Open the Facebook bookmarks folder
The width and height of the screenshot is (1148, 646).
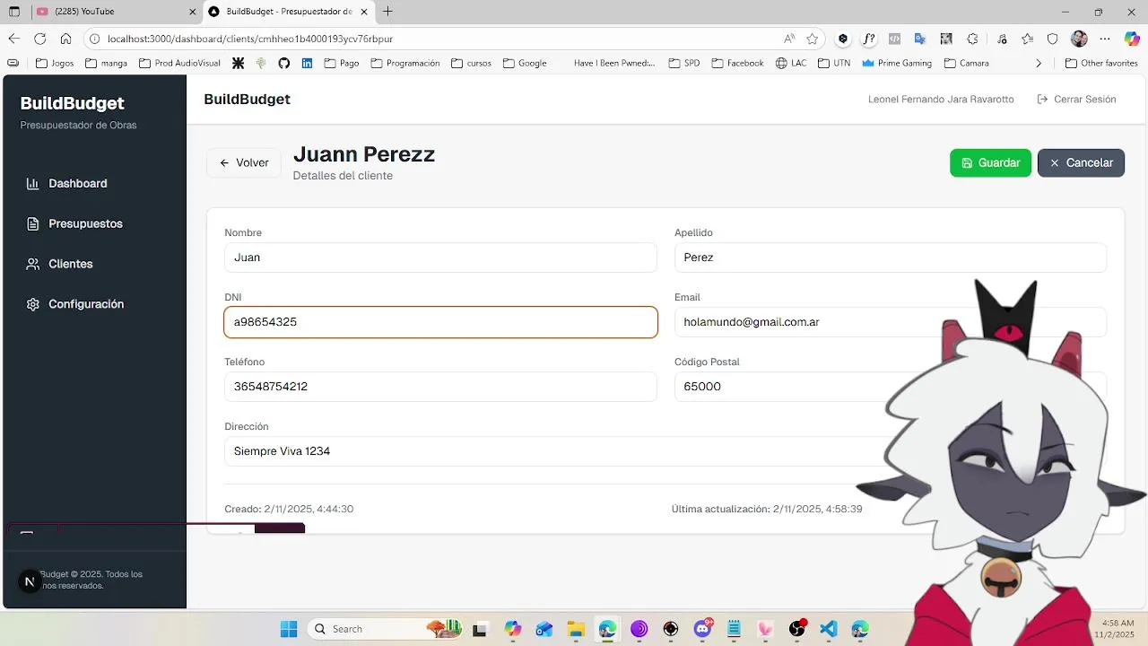pos(737,64)
